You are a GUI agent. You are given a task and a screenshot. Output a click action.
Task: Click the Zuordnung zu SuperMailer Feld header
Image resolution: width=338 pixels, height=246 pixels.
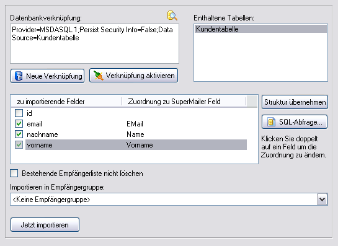pos(184,102)
